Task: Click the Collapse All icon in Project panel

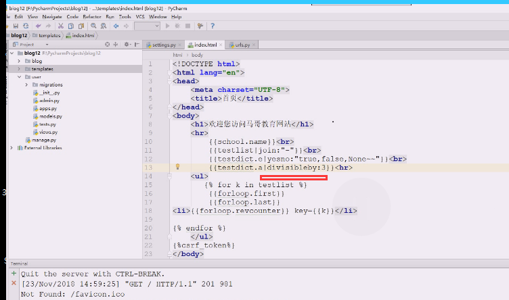Action: 116,45
